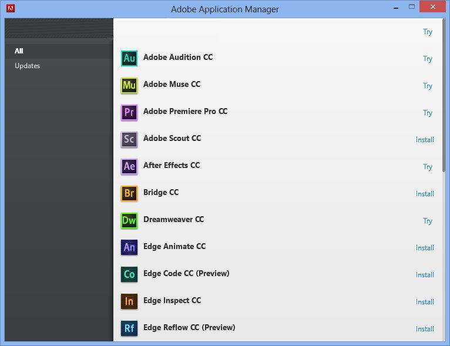The image size is (450, 346).
Task: Click the After Effects Ae icon
Action: 129,166
